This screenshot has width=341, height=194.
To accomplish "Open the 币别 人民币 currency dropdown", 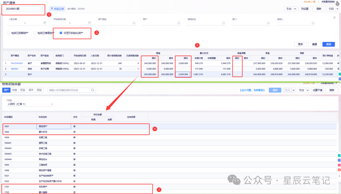I will point(30,104).
